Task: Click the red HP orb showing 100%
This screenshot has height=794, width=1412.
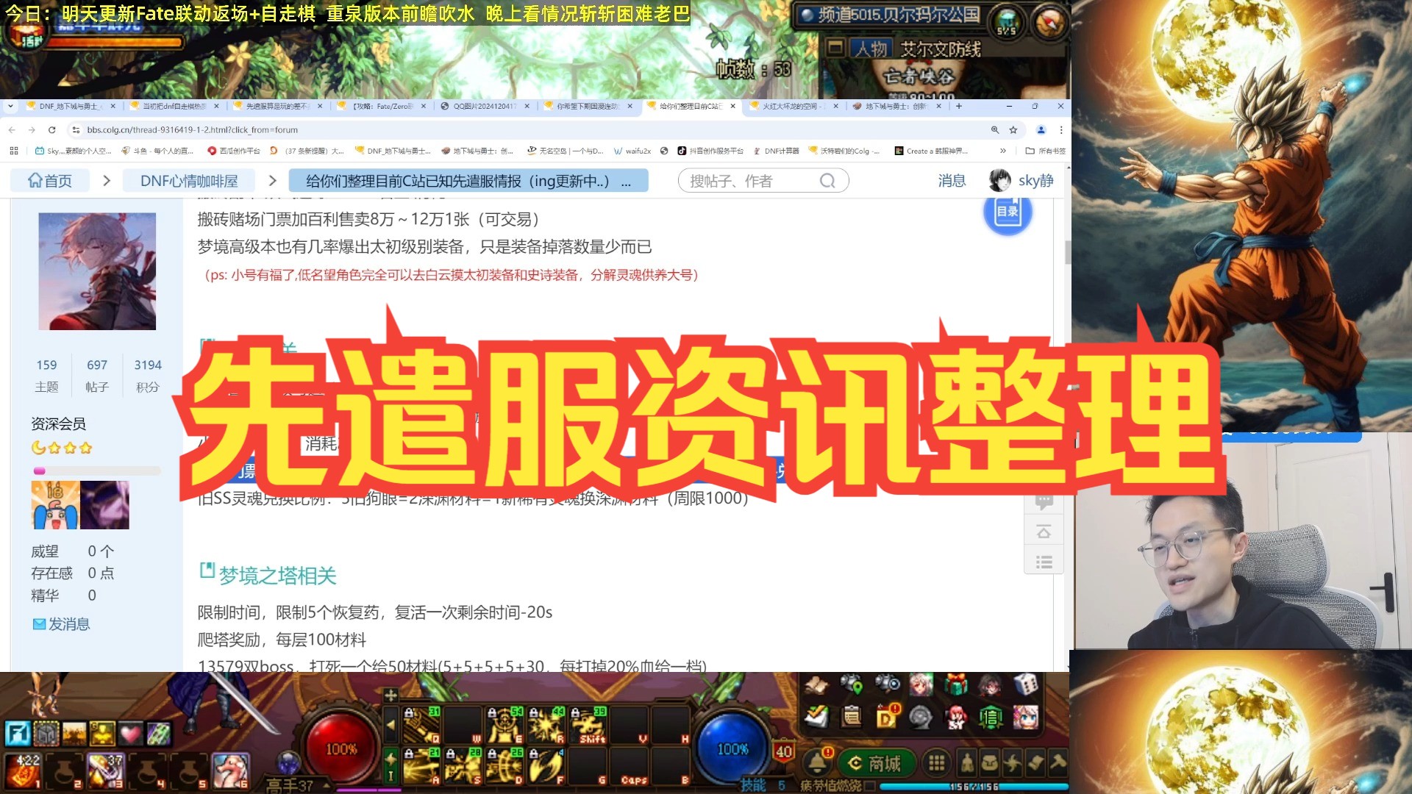Action: (x=340, y=748)
